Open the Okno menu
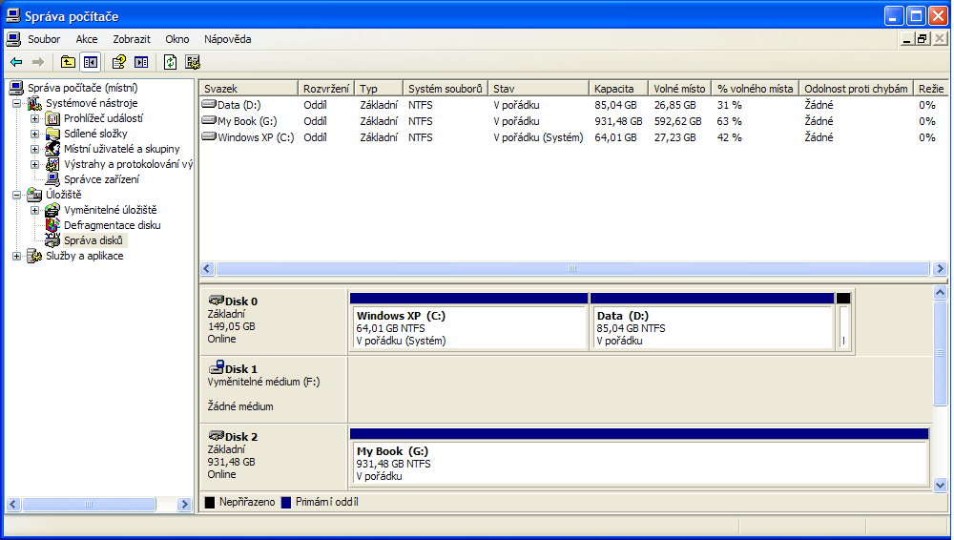The width and height of the screenshot is (954, 540). 177,39
